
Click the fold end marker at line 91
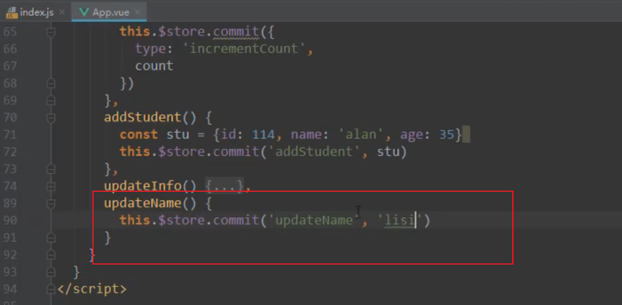tap(51, 238)
